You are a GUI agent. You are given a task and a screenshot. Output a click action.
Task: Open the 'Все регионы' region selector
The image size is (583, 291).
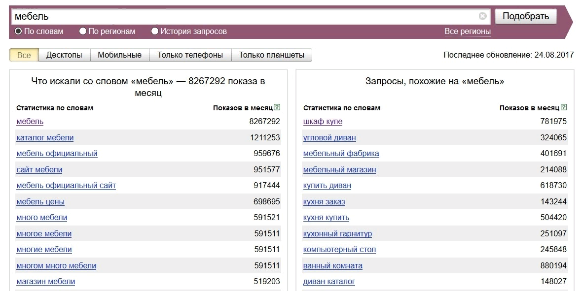click(x=468, y=32)
